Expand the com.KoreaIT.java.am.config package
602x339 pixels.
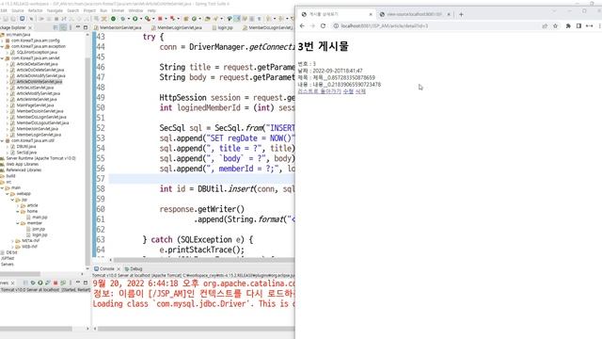click(x=2, y=40)
